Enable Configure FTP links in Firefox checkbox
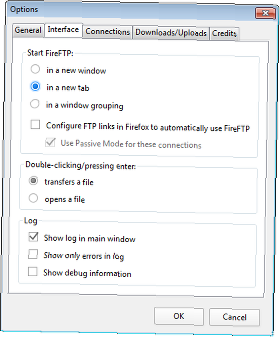The height and width of the screenshot is (337, 280). point(35,124)
